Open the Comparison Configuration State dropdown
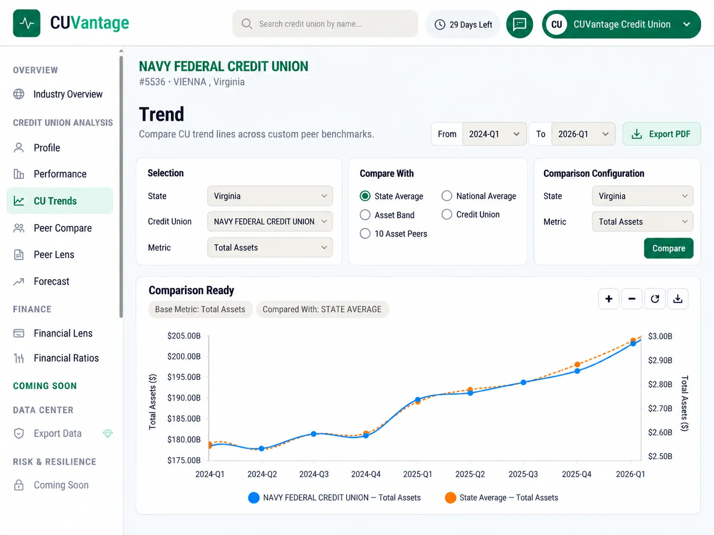Image resolution: width=714 pixels, height=535 pixels. (x=643, y=196)
